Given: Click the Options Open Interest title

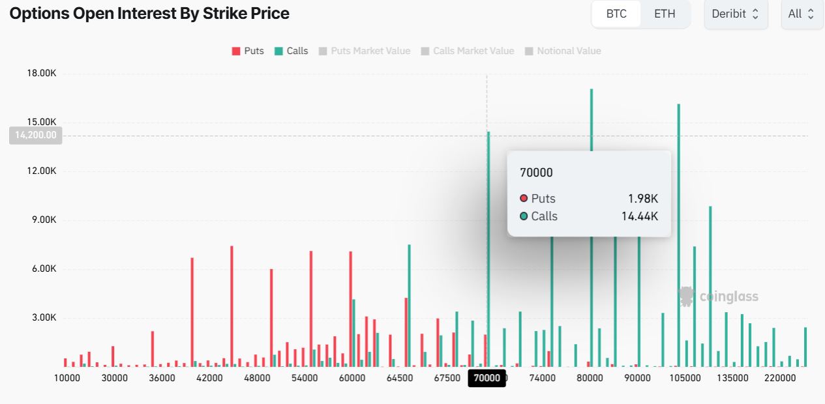Looking at the screenshot, I should 149,14.
